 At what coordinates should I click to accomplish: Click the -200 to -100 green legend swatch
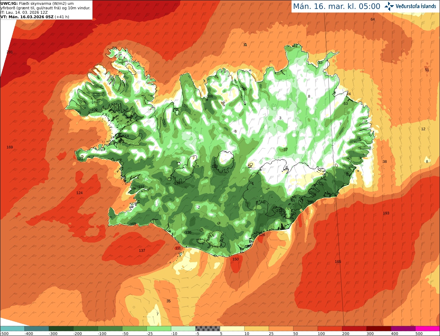pos(85,328)
